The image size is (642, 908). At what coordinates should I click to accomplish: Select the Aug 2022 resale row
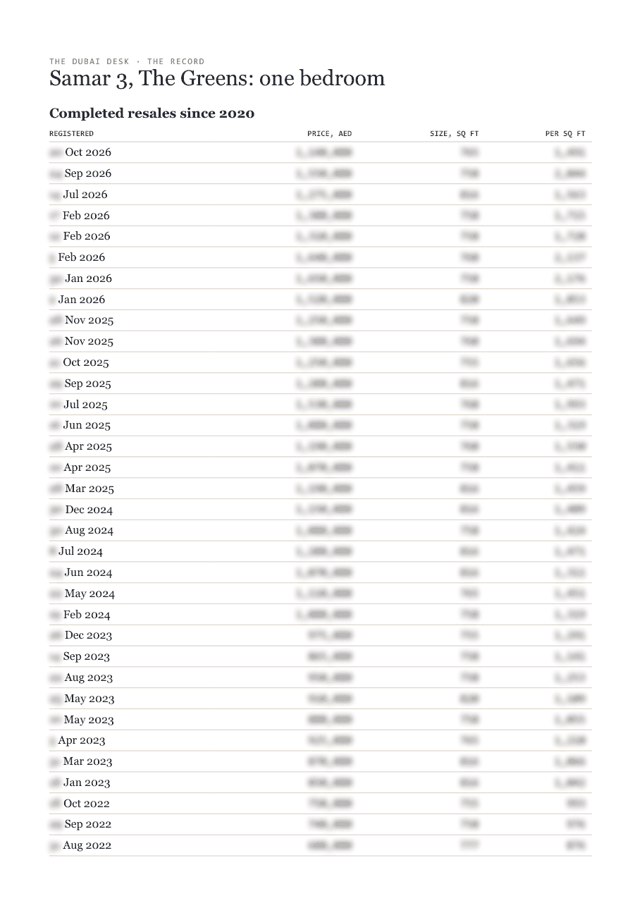321,845
